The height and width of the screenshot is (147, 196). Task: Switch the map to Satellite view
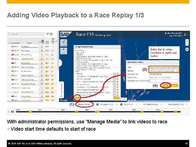(x=124, y=99)
